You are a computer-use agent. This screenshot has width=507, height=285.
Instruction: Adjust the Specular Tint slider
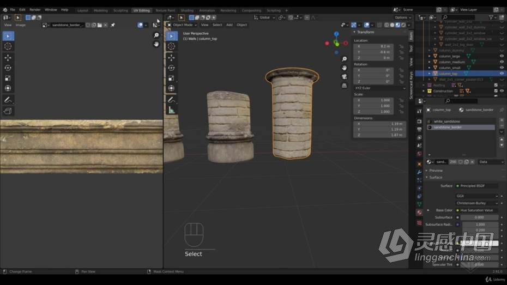(x=480, y=264)
